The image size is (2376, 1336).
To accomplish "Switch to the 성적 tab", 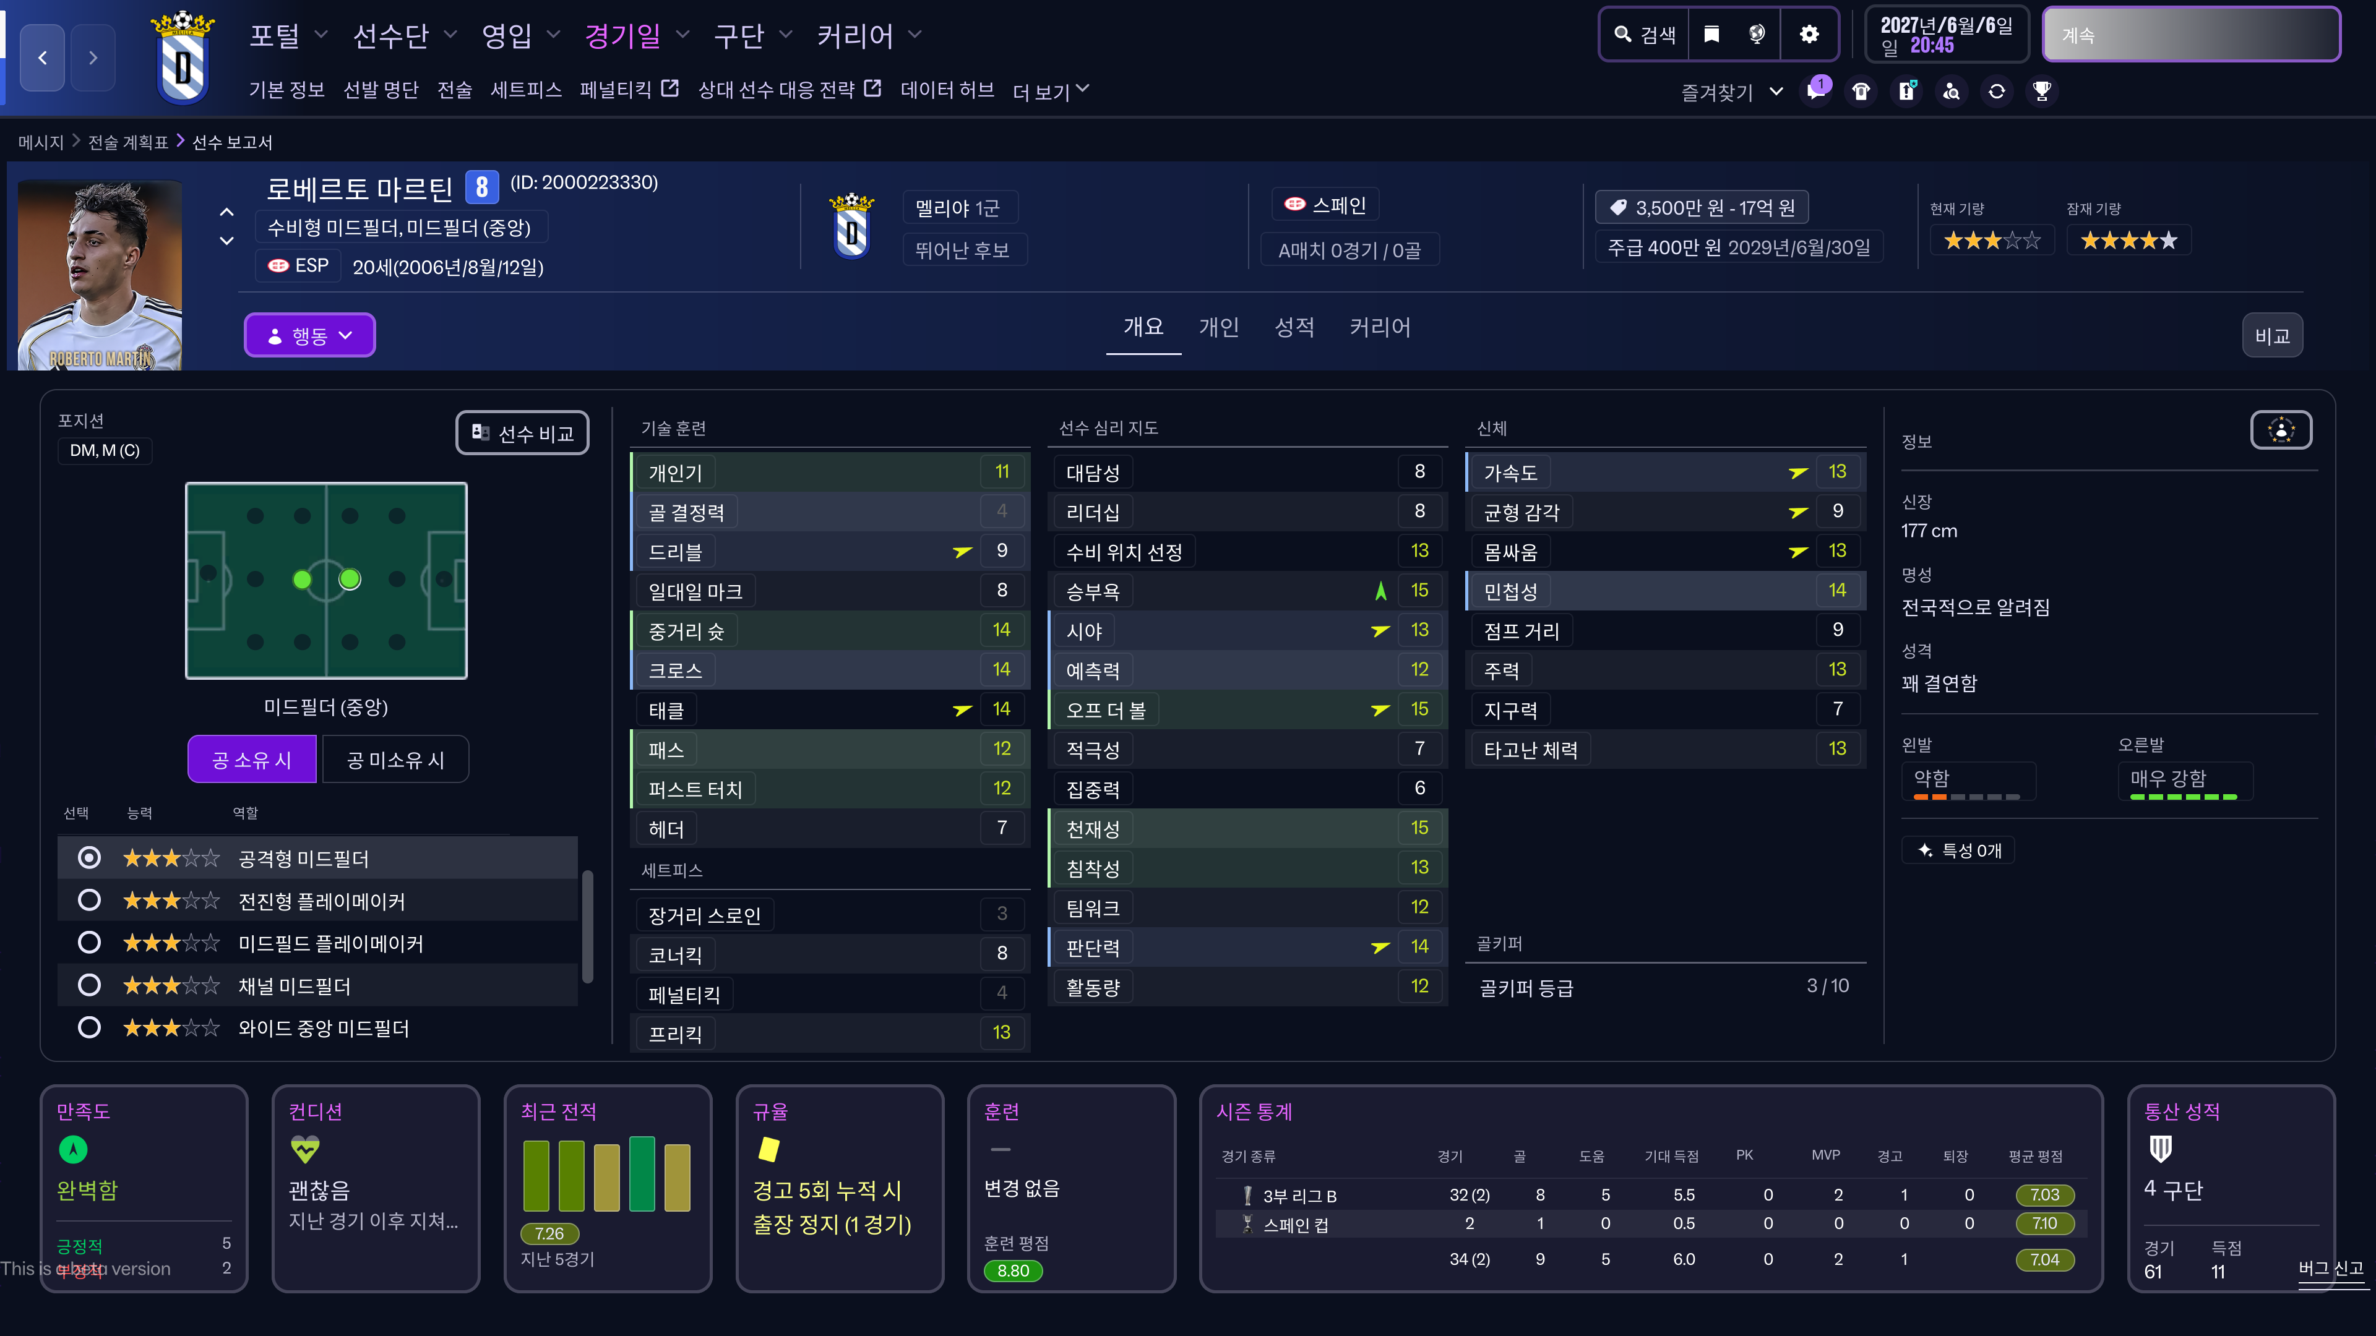I will coord(1293,327).
